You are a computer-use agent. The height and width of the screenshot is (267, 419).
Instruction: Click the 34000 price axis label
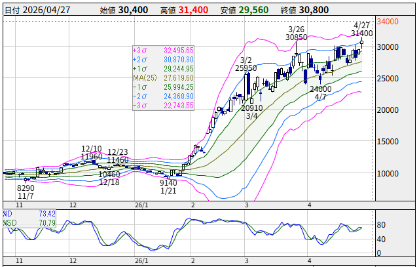pyautogui.click(x=388, y=22)
